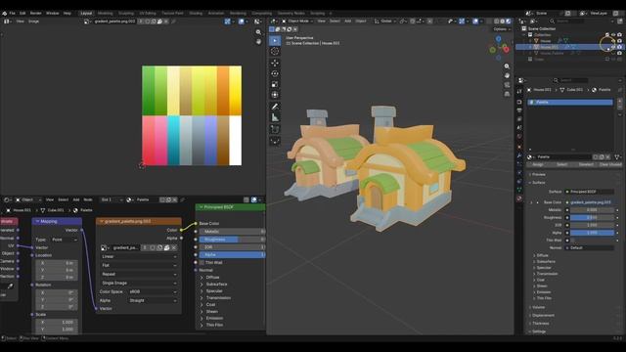Click the Roughness slider in Principled BSDF node
The width and height of the screenshot is (626, 352).
(x=232, y=240)
